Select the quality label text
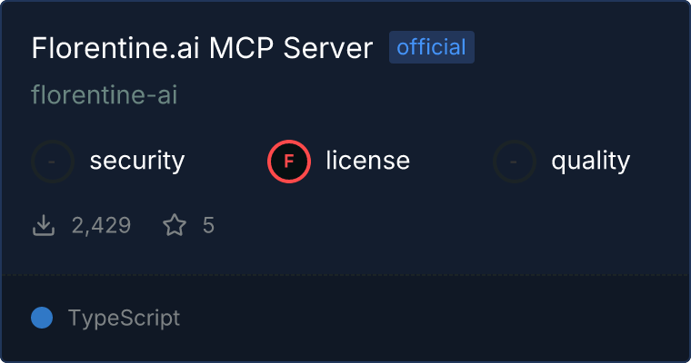The image size is (691, 363). tap(590, 161)
